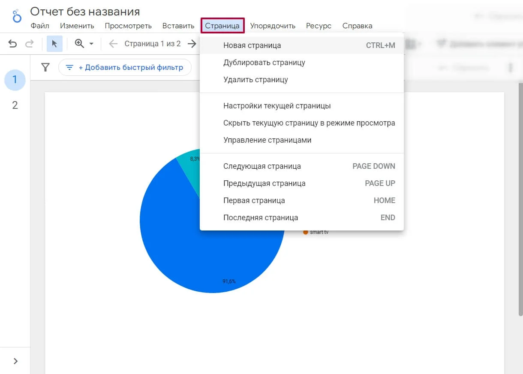Click the 91,6% pie label
This screenshot has width=523, height=374.
[x=229, y=281]
